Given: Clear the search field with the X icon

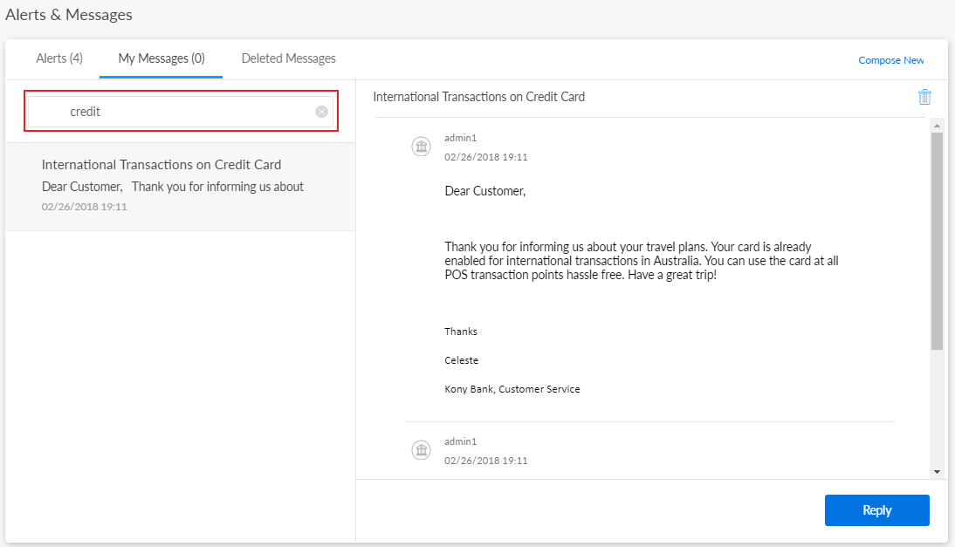Looking at the screenshot, I should (321, 112).
